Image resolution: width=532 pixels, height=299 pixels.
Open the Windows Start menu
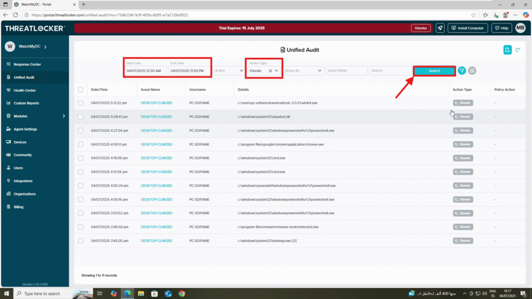pos(6,294)
